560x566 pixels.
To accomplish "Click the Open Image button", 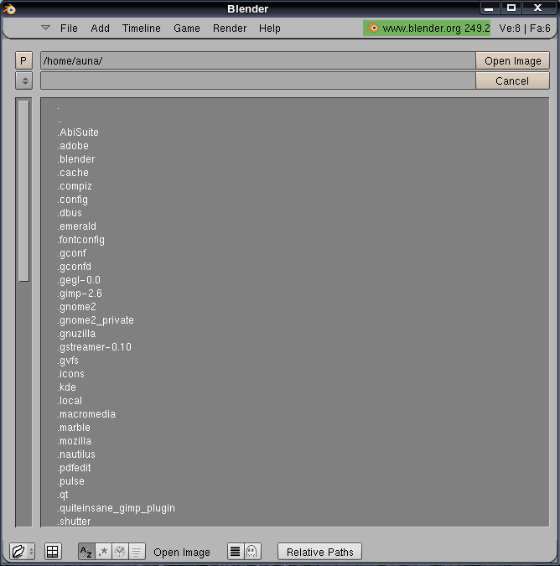I will click(x=513, y=60).
